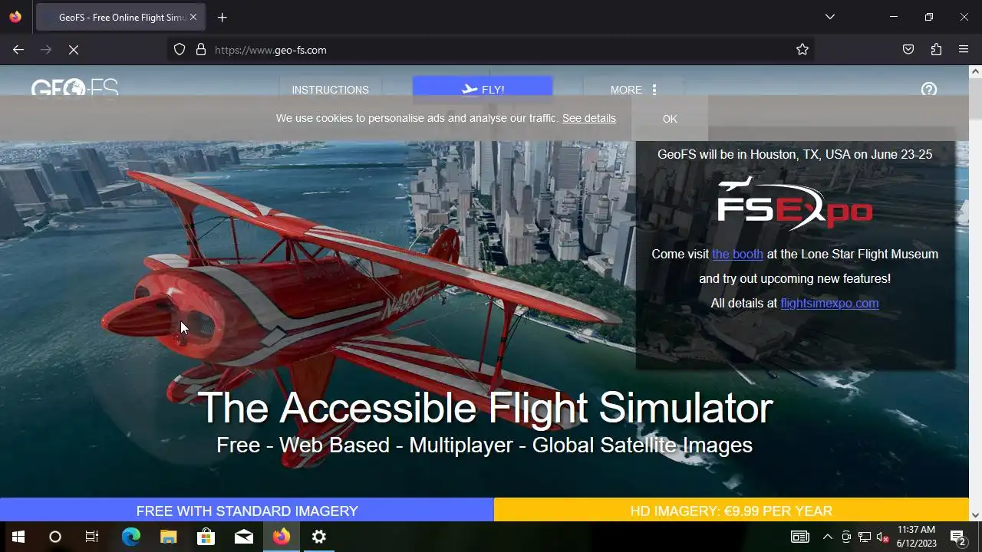This screenshot has height=552, width=982.
Task: Click the FLY! button
Action: click(483, 90)
